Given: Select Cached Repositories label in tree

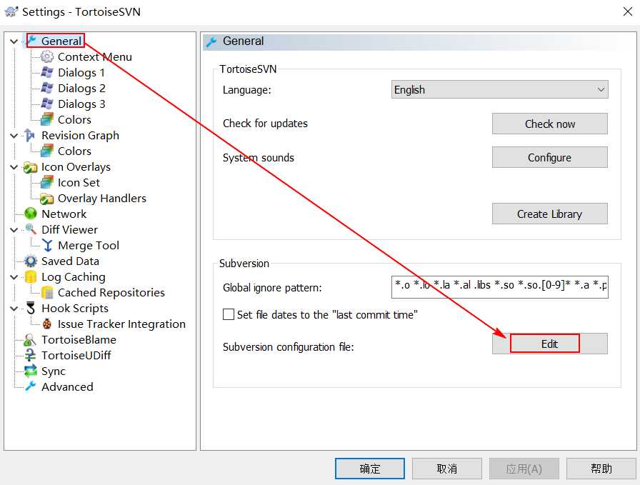Looking at the screenshot, I should pos(111,293).
